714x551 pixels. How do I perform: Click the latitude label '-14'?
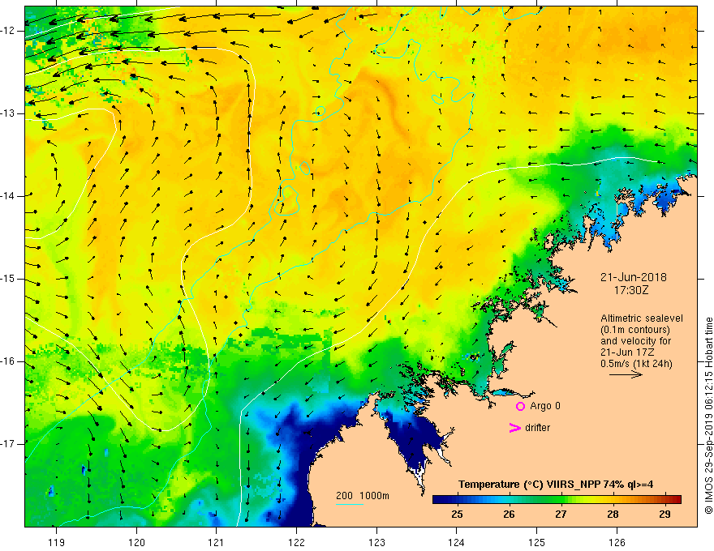tap(9, 196)
